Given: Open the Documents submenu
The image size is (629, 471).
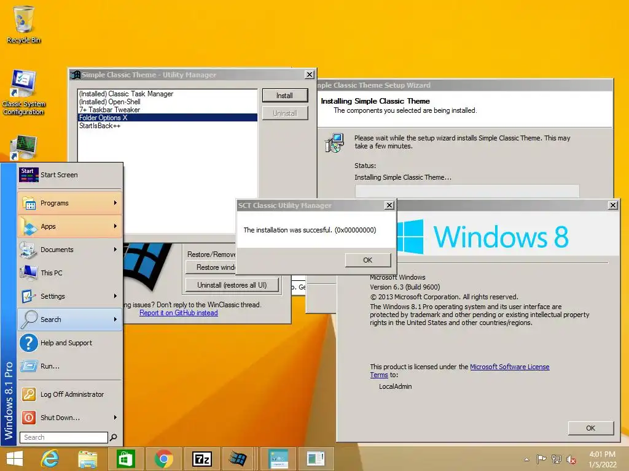Looking at the screenshot, I should [x=69, y=250].
